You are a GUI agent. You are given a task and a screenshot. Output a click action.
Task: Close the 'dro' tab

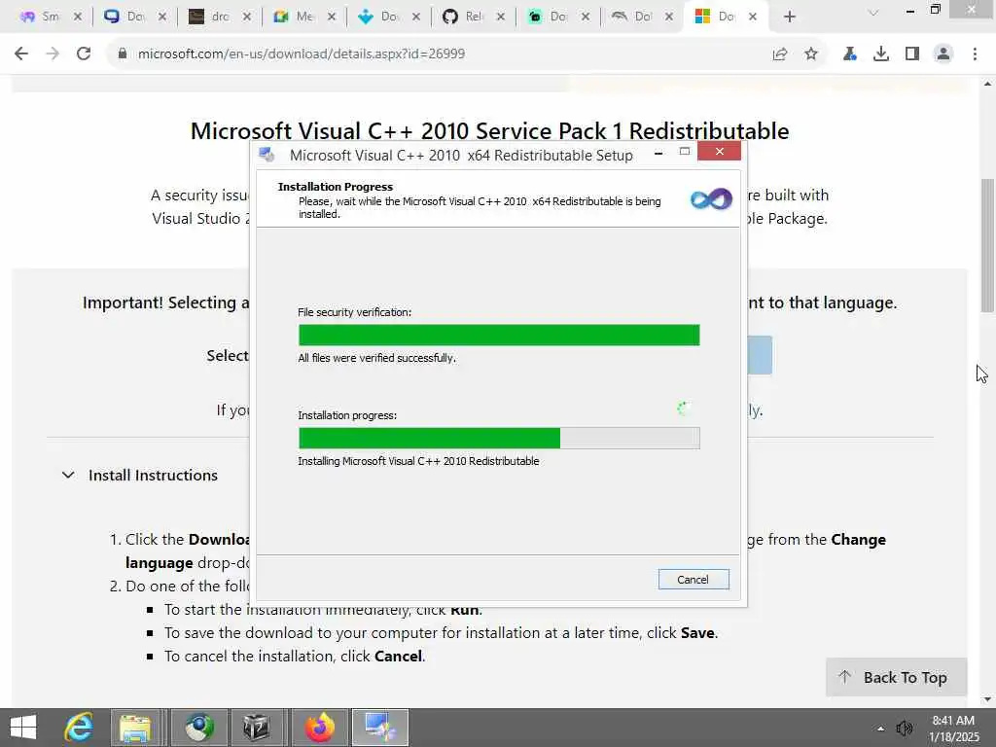point(246,17)
